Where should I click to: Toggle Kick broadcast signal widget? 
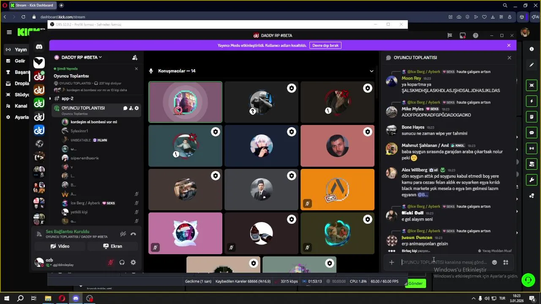click(x=532, y=148)
